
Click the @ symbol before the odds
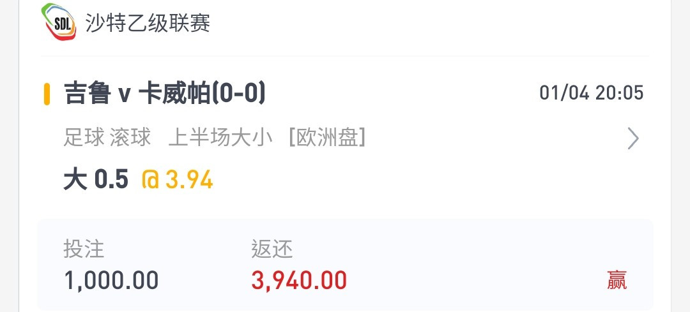150,180
